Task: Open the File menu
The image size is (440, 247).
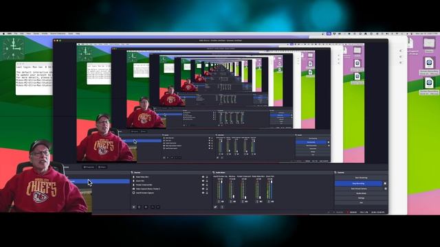Action: tap(16, 34)
